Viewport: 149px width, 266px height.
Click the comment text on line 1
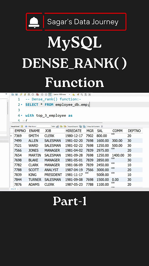pyautogui.click(x=53, y=99)
